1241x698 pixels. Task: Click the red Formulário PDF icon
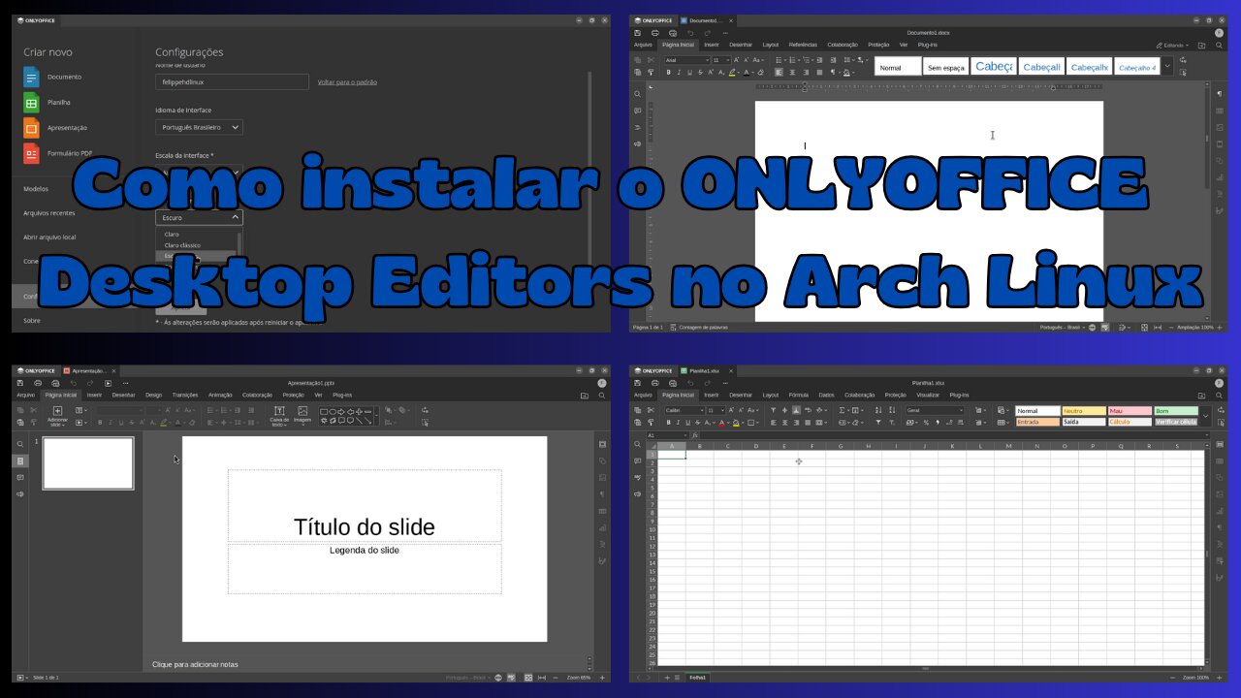point(31,153)
